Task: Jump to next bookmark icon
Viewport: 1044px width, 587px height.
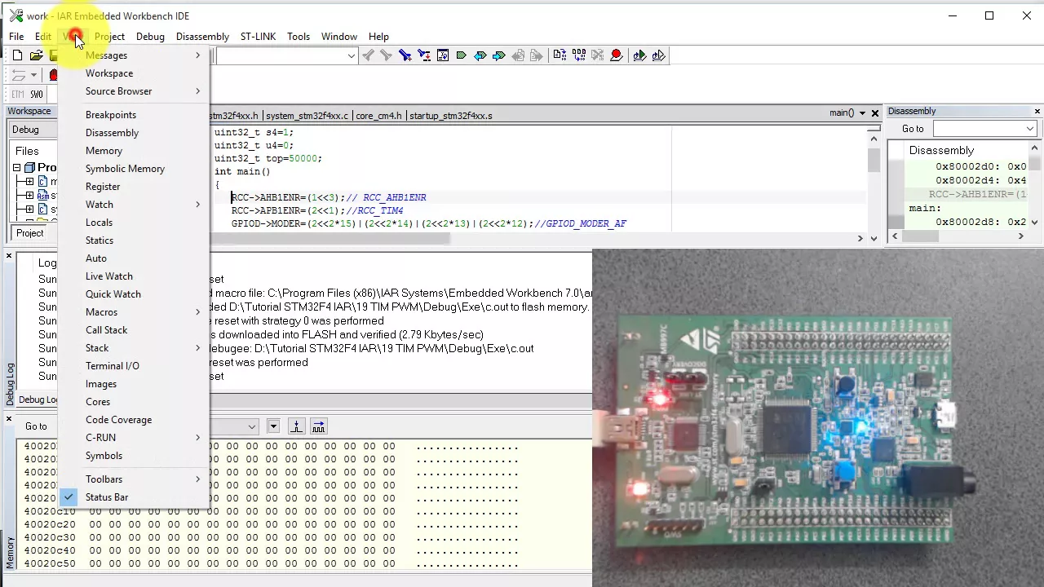Action: pos(499,55)
